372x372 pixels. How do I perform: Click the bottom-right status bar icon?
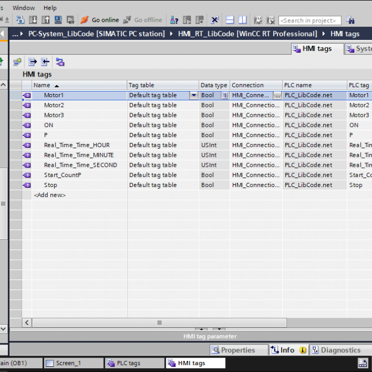point(363,363)
